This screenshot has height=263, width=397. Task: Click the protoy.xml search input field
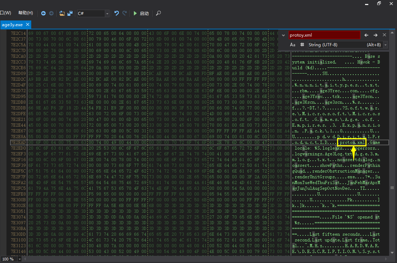coord(324,35)
